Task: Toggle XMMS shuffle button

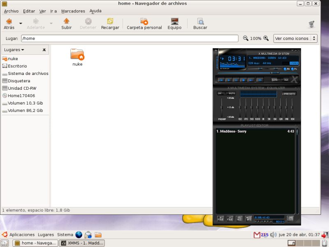Action: 275,80
